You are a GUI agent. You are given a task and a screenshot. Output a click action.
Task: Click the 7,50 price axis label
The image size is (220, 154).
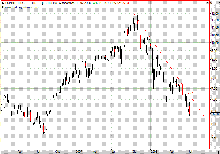click(215, 89)
